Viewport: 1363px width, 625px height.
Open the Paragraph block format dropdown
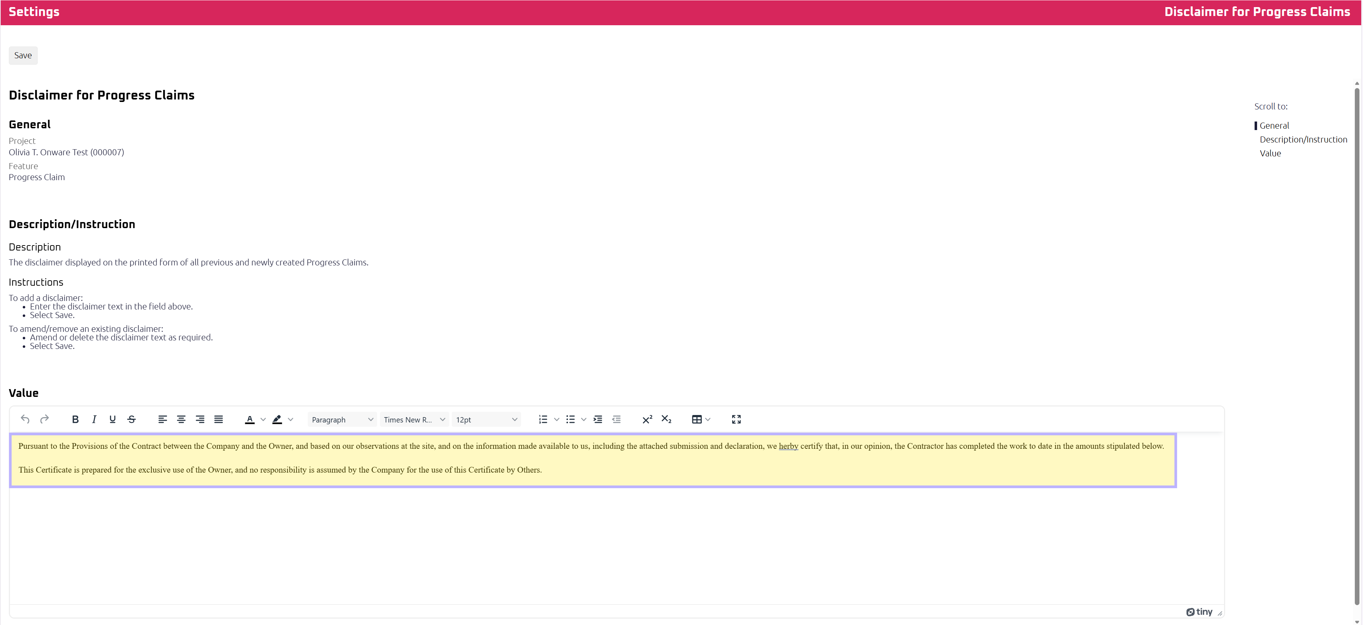pos(342,419)
